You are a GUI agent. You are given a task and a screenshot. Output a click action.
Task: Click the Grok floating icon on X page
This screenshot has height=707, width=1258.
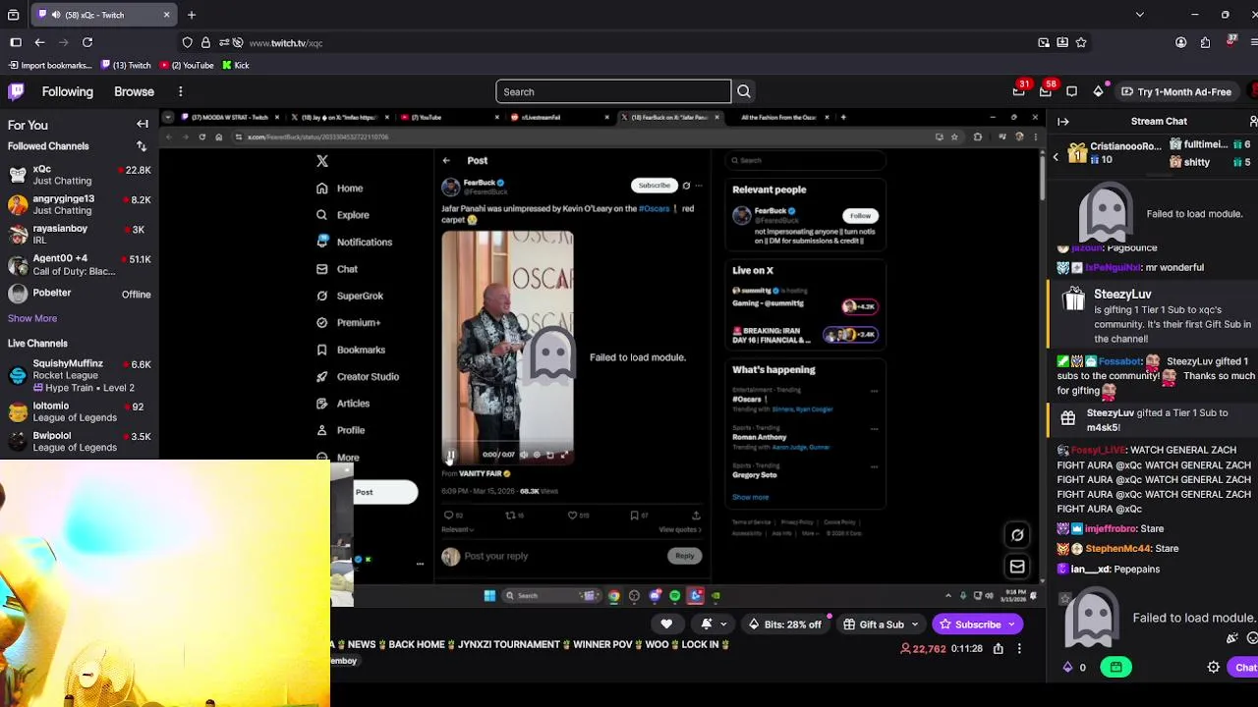pyautogui.click(x=1017, y=535)
